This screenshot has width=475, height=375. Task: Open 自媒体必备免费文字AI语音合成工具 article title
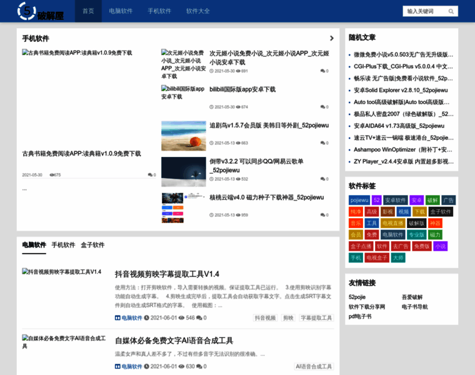pos(174,341)
